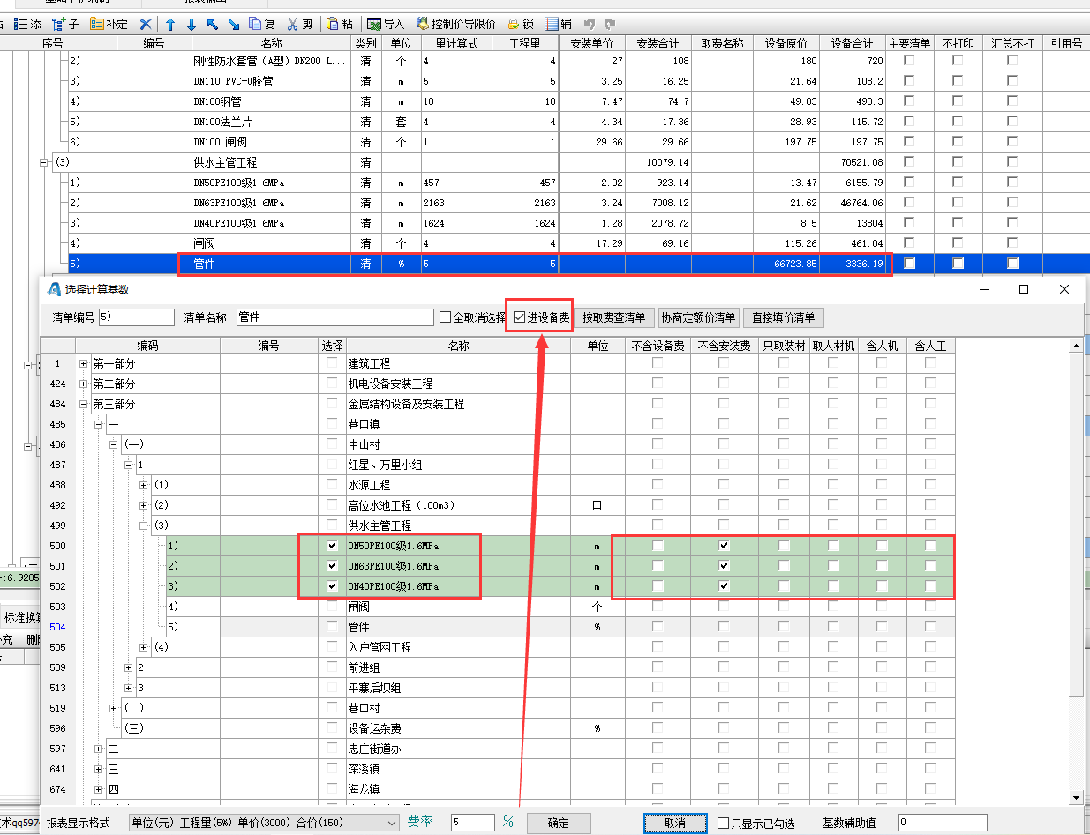
Task: Expand the 入户管网工程 tree node
Action: click(x=144, y=647)
